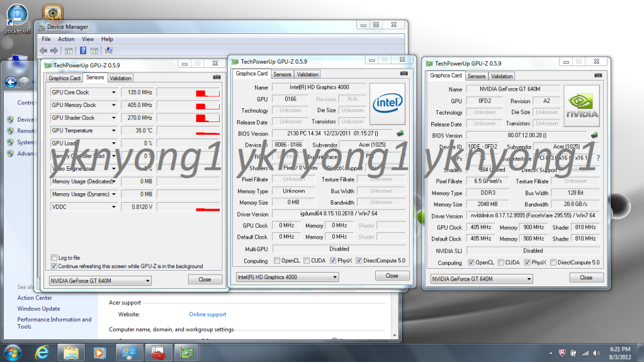Switch to the Sensors tab in the Intel GPU-Z window
644x362 pixels.
(x=282, y=74)
